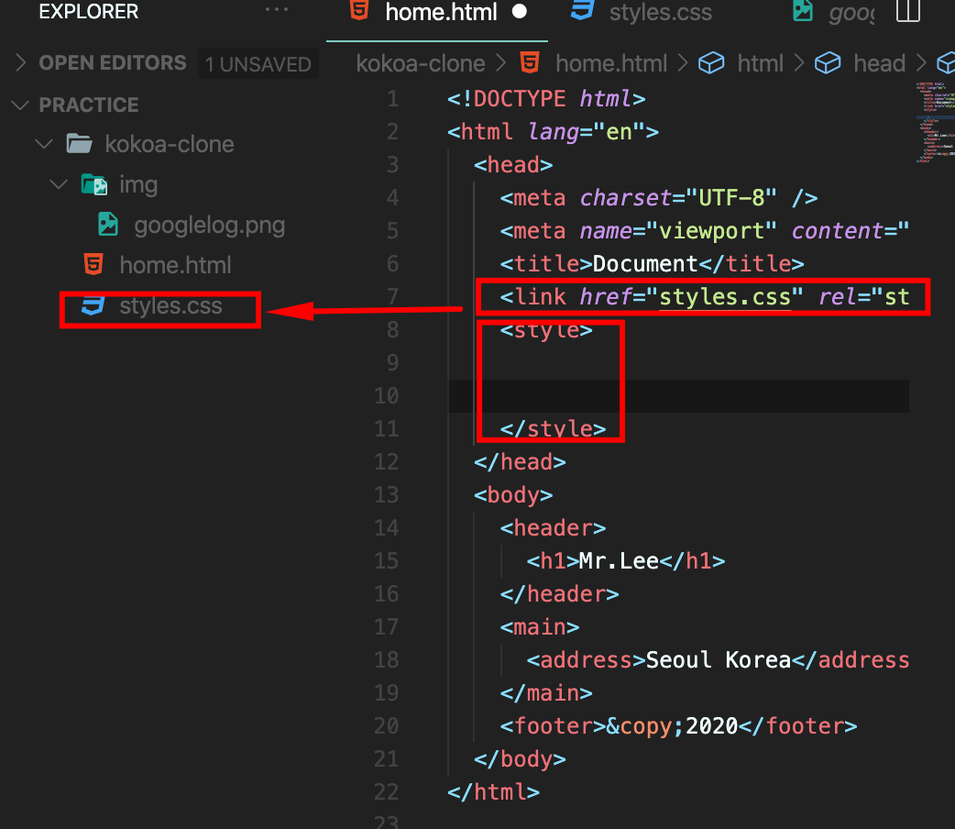The width and height of the screenshot is (955, 829).
Task: Click the googlelog.png image file icon
Action: pyautogui.click(x=108, y=225)
